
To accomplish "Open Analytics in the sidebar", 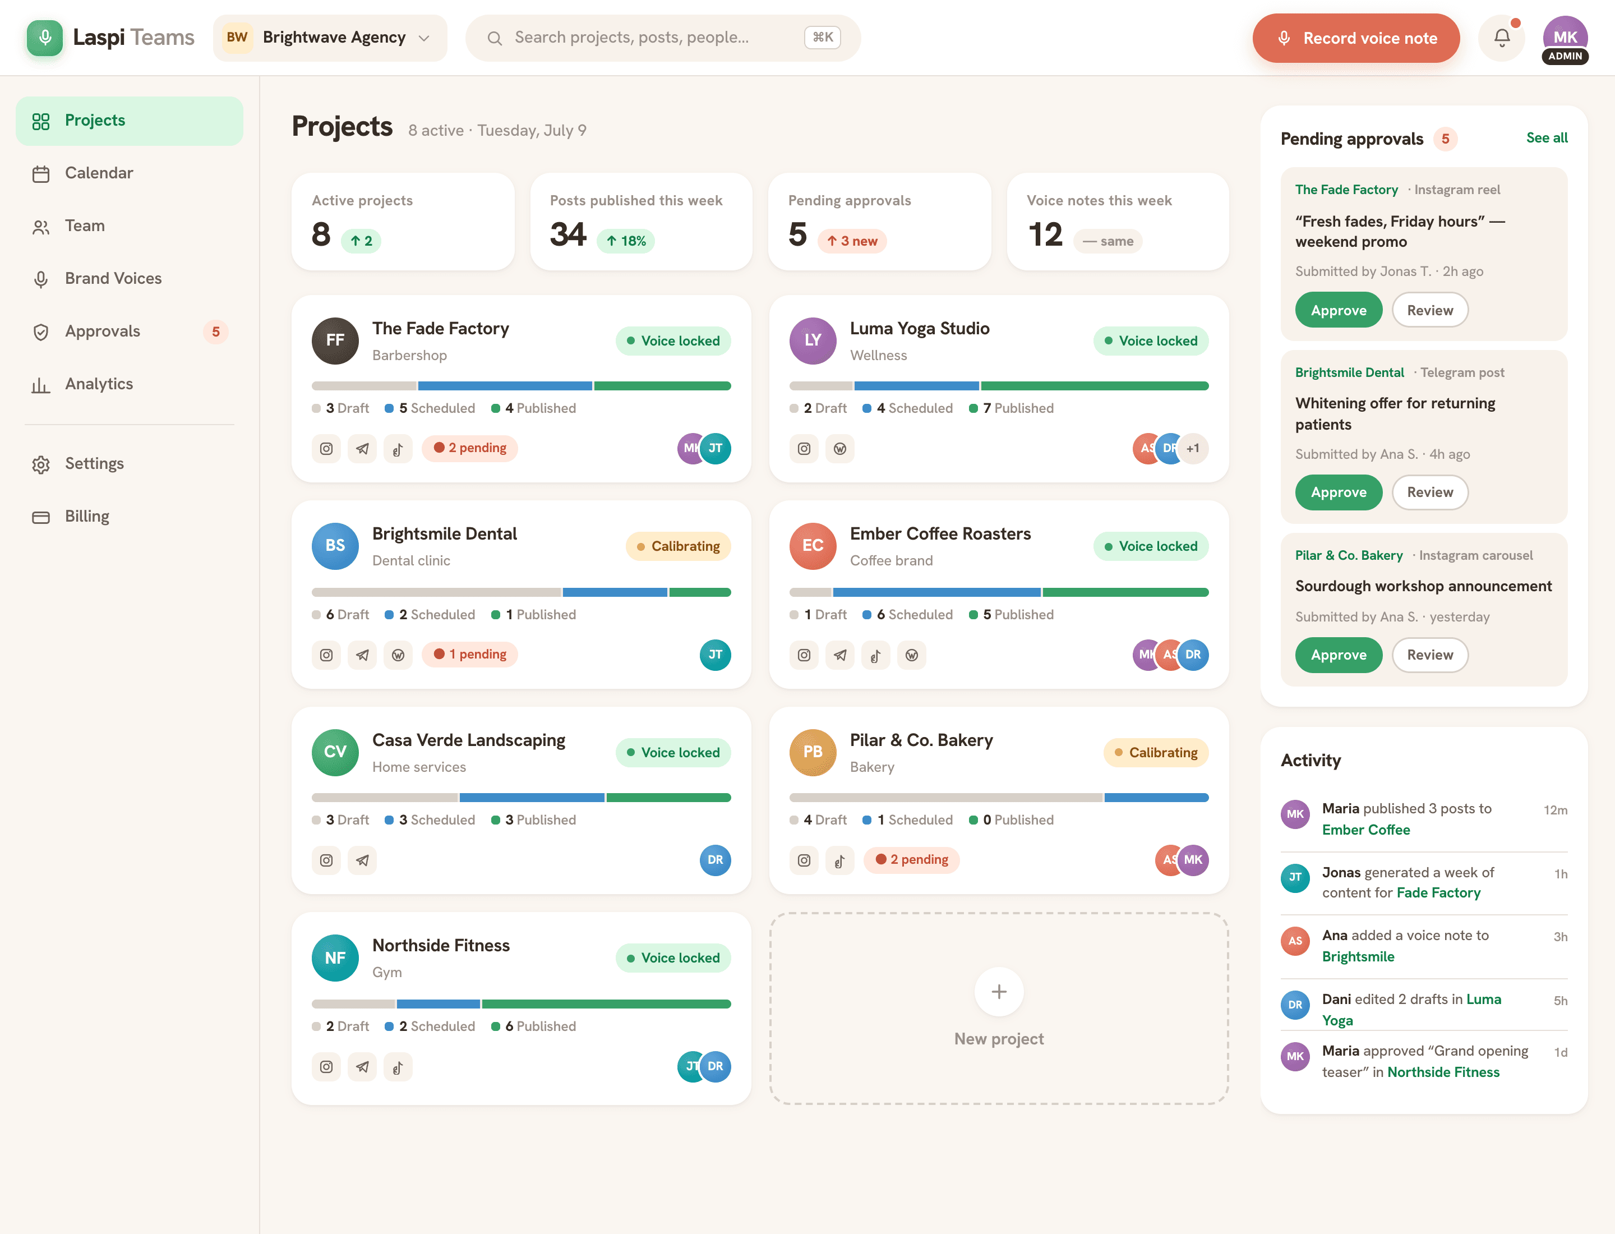I will (x=130, y=384).
